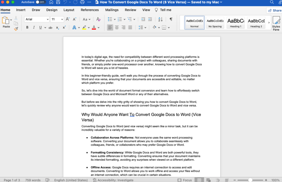
Task: Open the borders dropdown arrow
Action: pos(169,28)
